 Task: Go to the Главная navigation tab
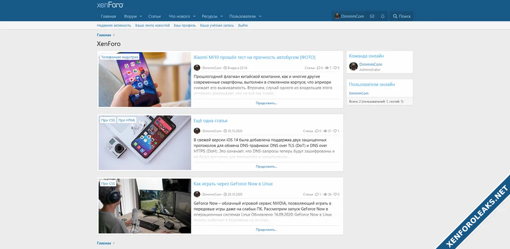coord(108,16)
